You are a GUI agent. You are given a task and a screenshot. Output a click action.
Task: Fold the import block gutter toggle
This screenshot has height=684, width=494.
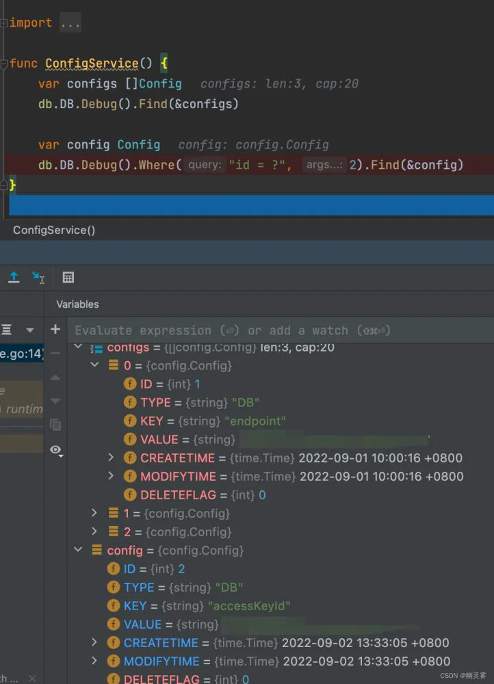tap(4, 23)
